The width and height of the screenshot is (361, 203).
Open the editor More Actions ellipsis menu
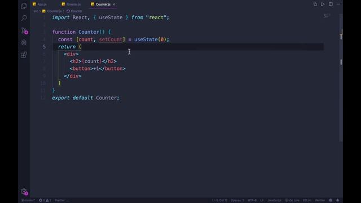338,4
